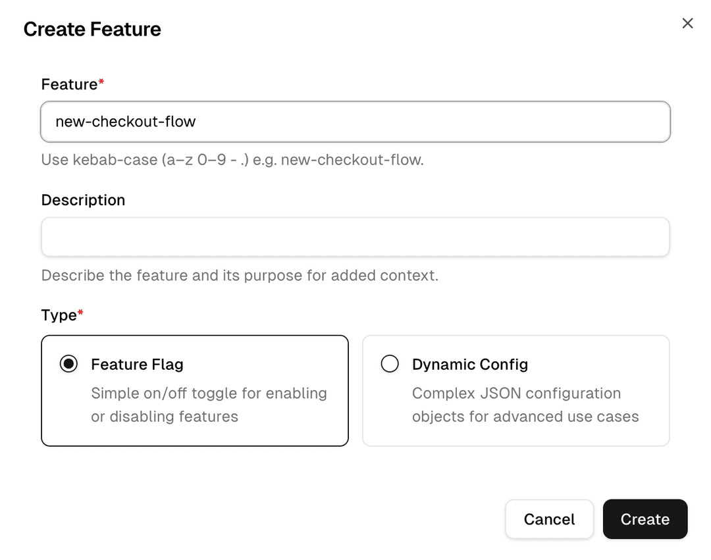The width and height of the screenshot is (711, 560).
Task: Select the Feature Flag radio button
Action: tap(68, 363)
